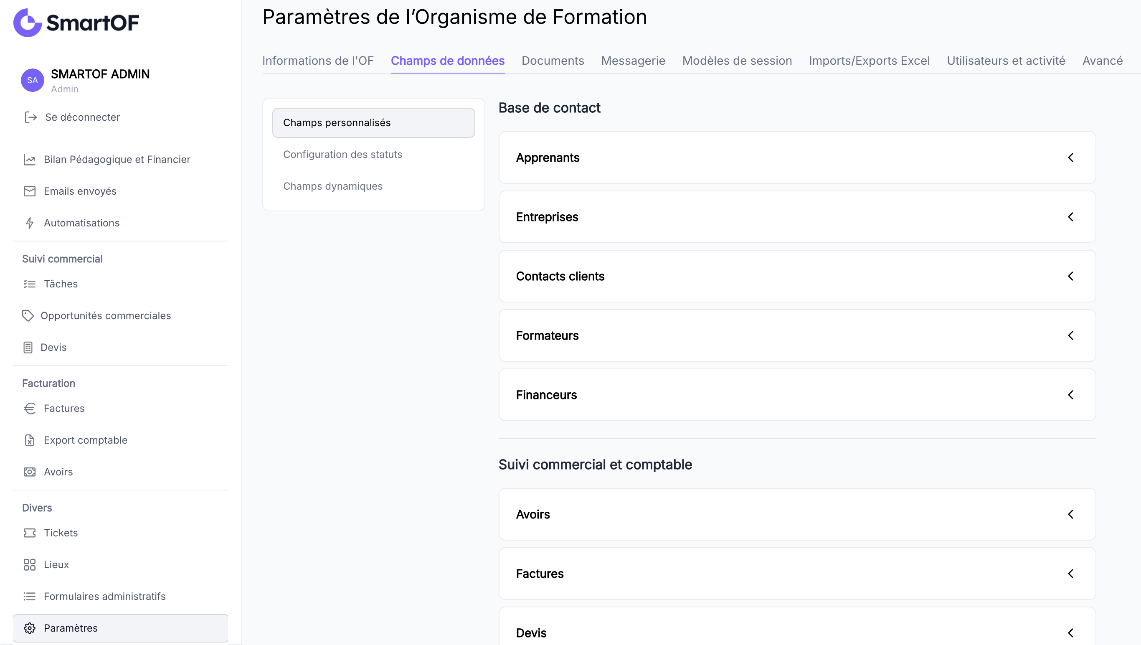The width and height of the screenshot is (1141, 645).
Task: Click the Emails envoyés envelope icon
Action: 29,191
